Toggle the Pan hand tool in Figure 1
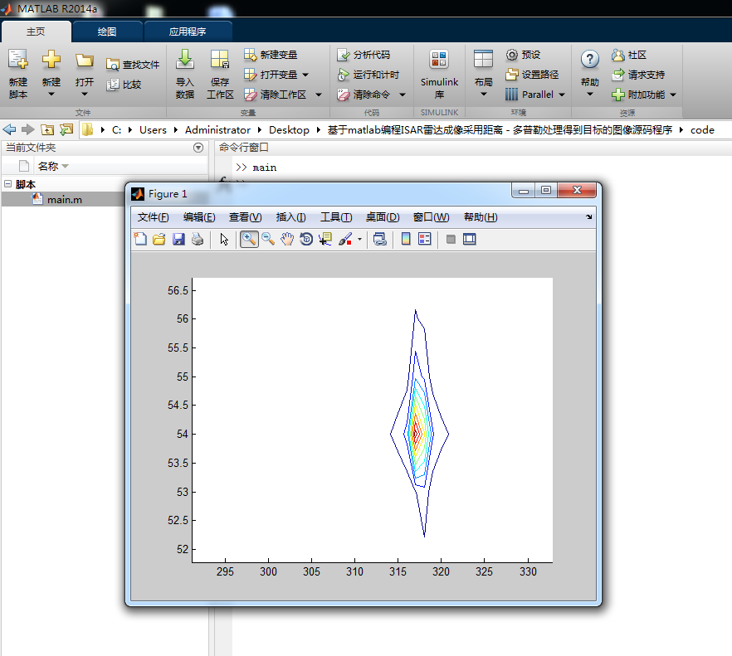Viewport: 732px width, 656px height. (x=287, y=240)
